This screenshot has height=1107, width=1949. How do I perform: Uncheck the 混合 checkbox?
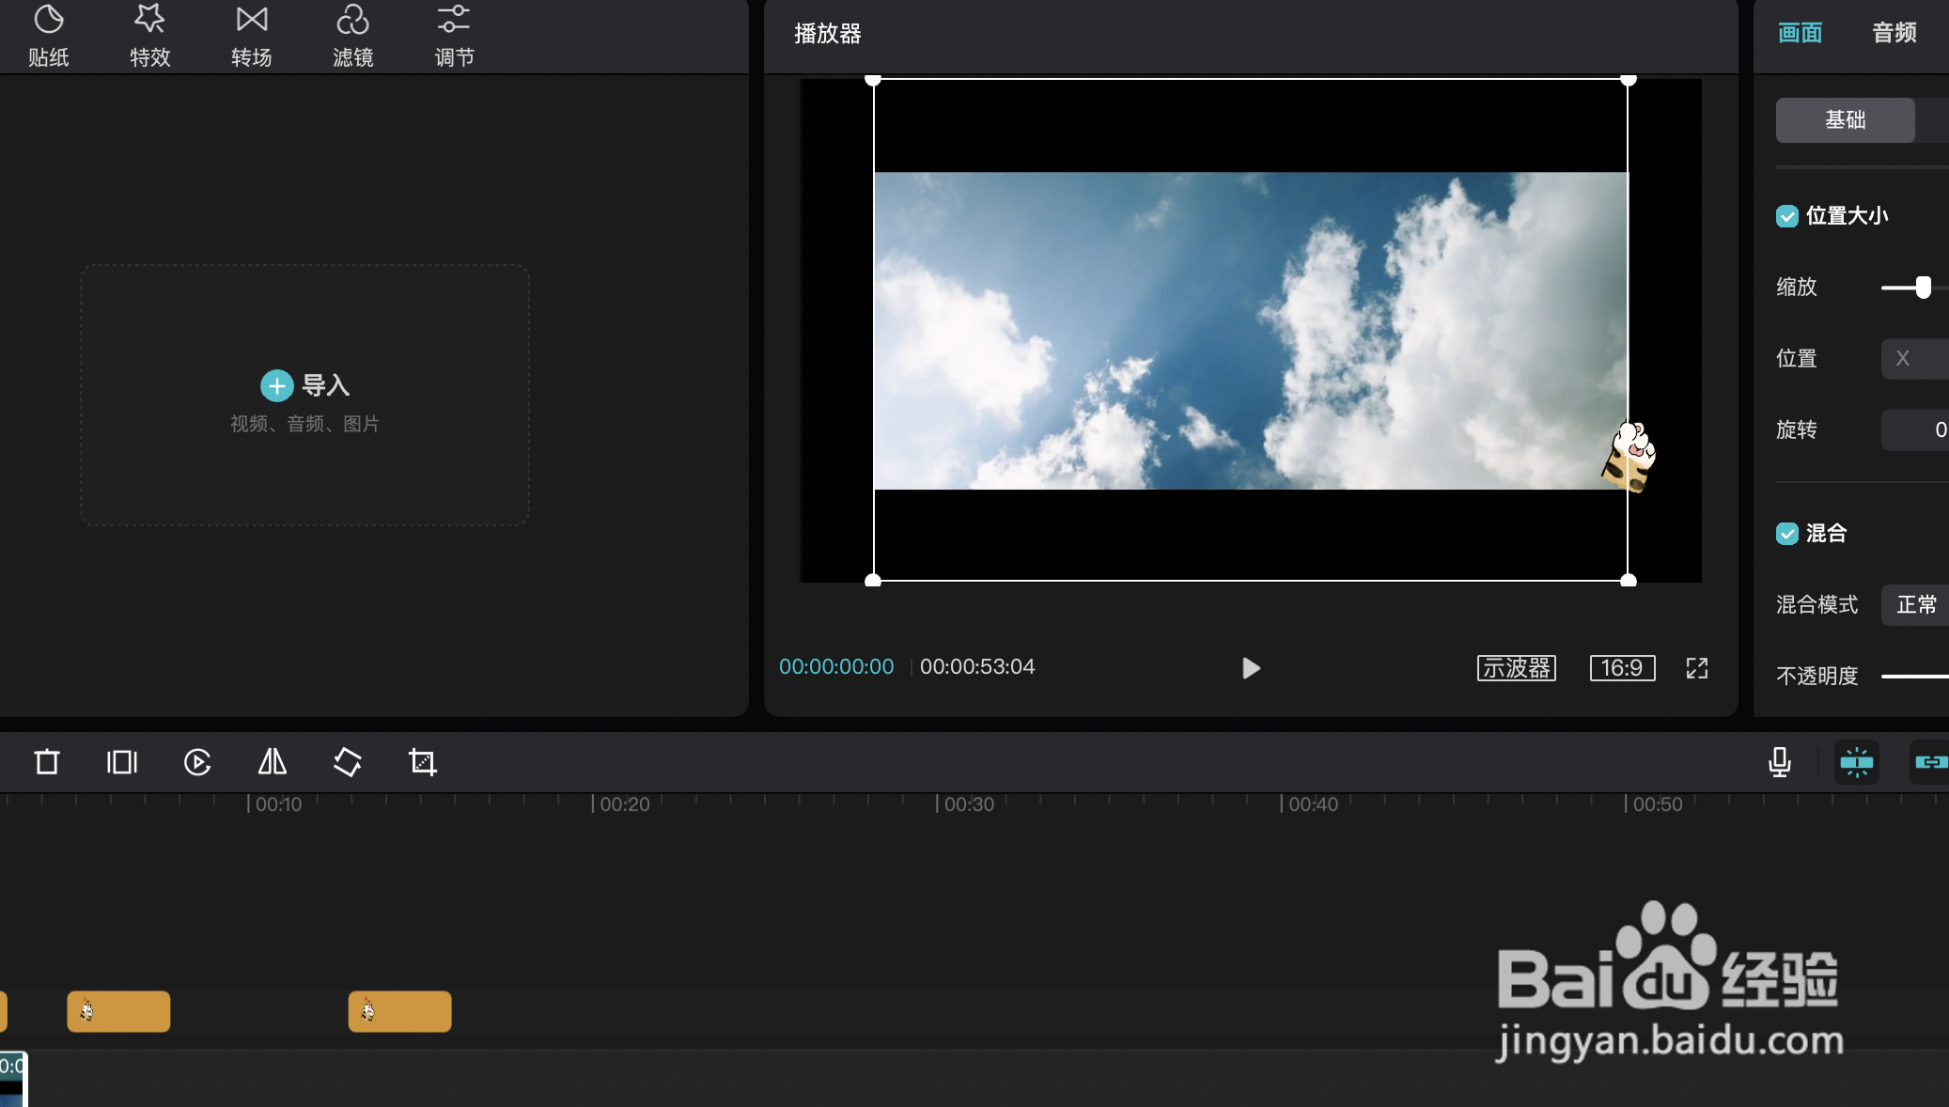1786,534
